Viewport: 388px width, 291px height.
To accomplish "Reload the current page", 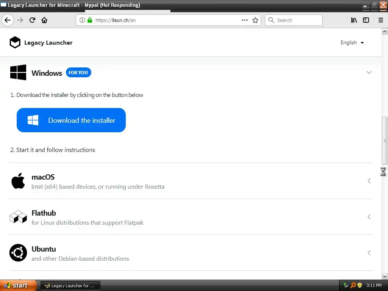I will tap(33, 20).
